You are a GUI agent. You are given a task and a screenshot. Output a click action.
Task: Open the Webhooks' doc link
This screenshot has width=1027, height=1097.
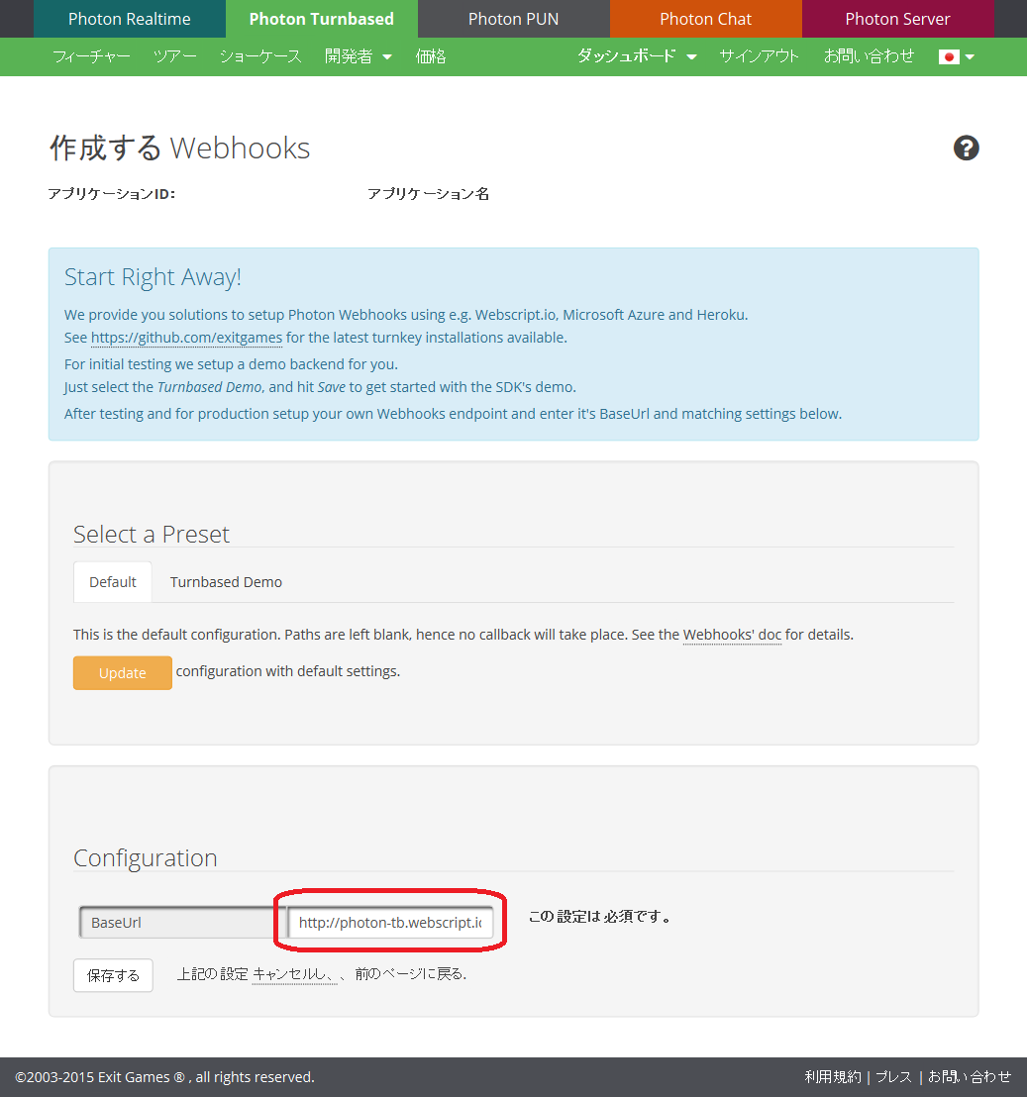tap(732, 635)
